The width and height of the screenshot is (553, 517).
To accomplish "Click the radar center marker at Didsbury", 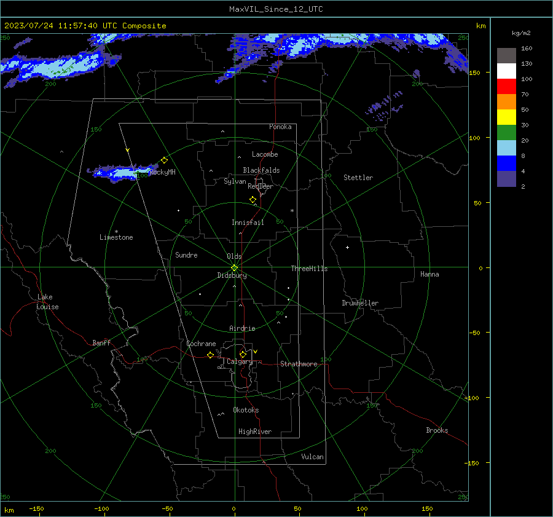I will point(235,268).
